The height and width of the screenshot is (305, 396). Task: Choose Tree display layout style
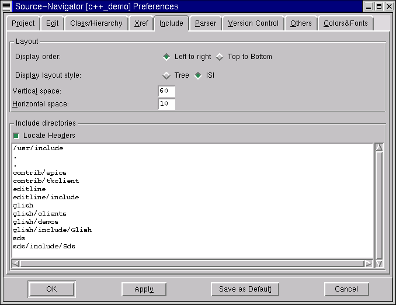[176, 75]
